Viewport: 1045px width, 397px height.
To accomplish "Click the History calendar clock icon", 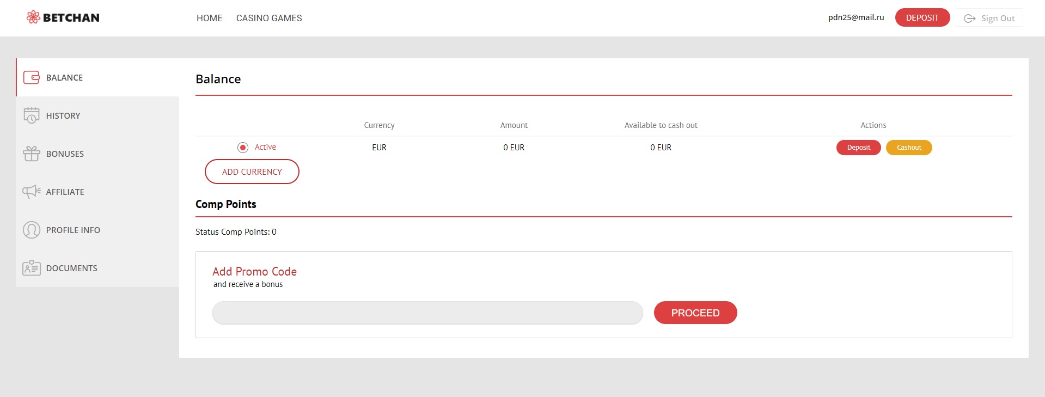I will pyautogui.click(x=32, y=115).
